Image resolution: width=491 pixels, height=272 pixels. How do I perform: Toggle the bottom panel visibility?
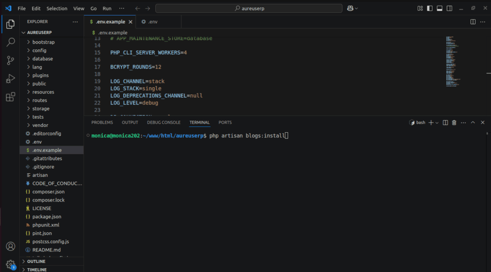click(439, 9)
